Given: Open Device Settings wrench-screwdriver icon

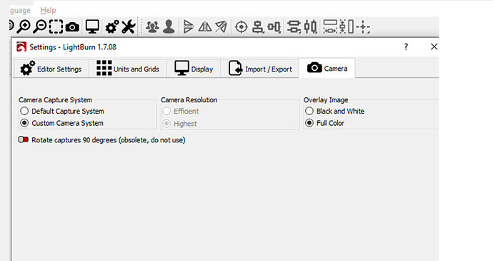Looking at the screenshot, I should click(129, 26).
